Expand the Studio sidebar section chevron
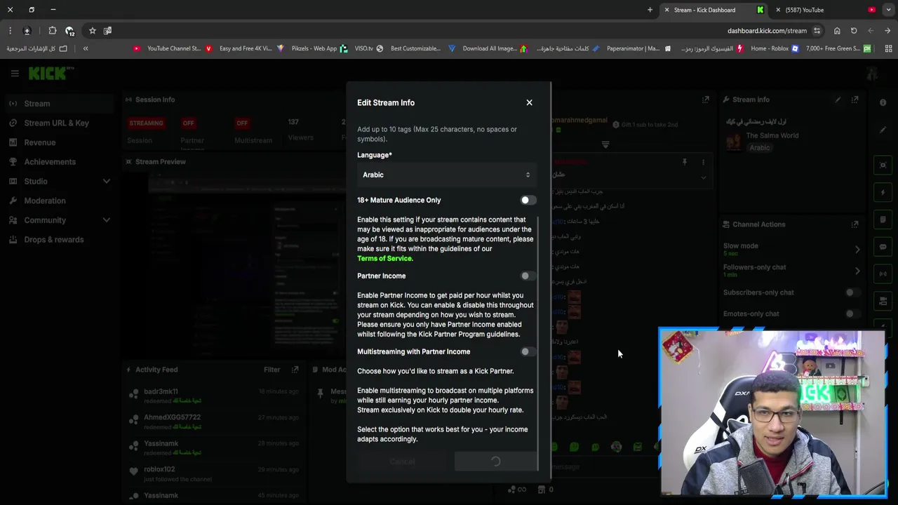 pos(107,181)
